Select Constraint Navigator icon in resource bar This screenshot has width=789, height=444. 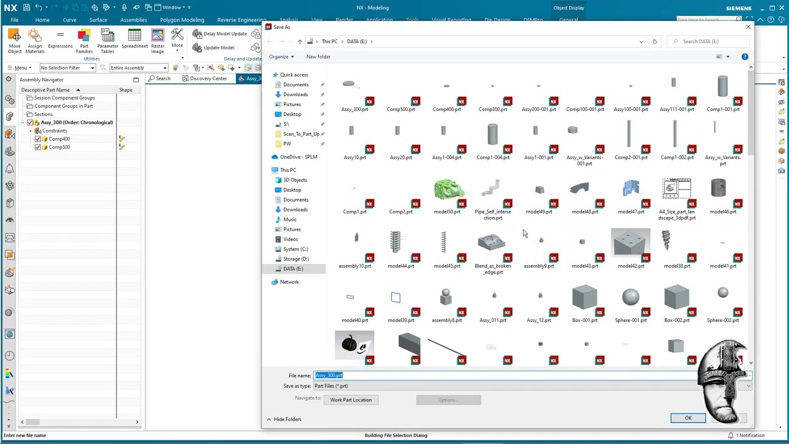[9, 134]
